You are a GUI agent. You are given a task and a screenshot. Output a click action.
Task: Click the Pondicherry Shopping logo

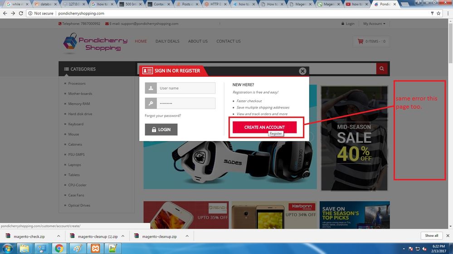click(96, 42)
